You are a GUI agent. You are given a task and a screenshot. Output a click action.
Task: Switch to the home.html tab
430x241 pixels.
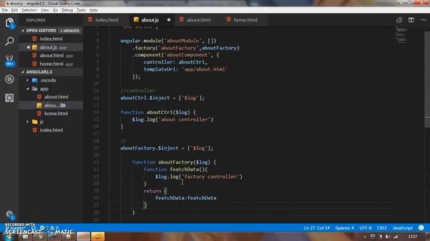click(x=245, y=20)
